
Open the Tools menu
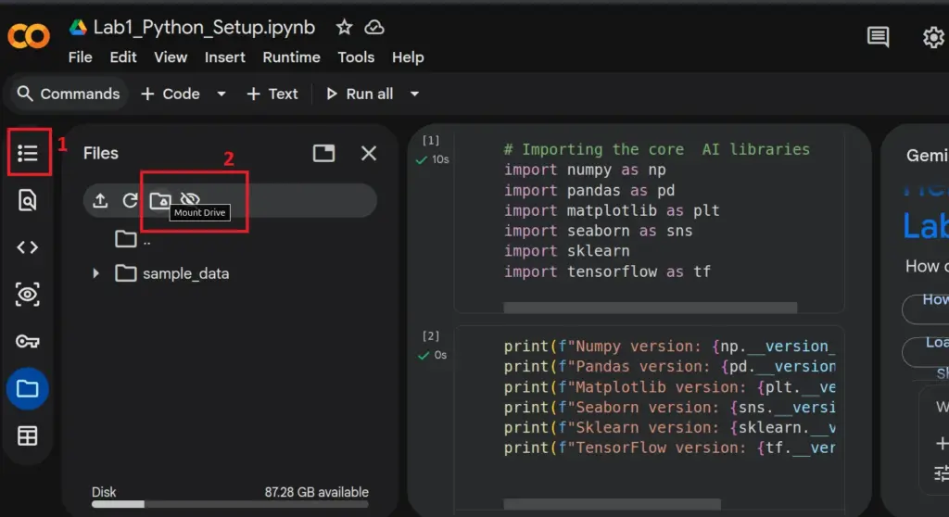point(356,57)
